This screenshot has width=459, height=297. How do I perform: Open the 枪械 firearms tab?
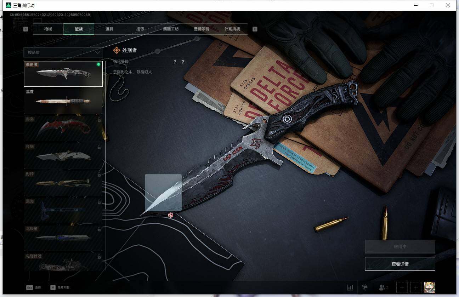point(48,29)
